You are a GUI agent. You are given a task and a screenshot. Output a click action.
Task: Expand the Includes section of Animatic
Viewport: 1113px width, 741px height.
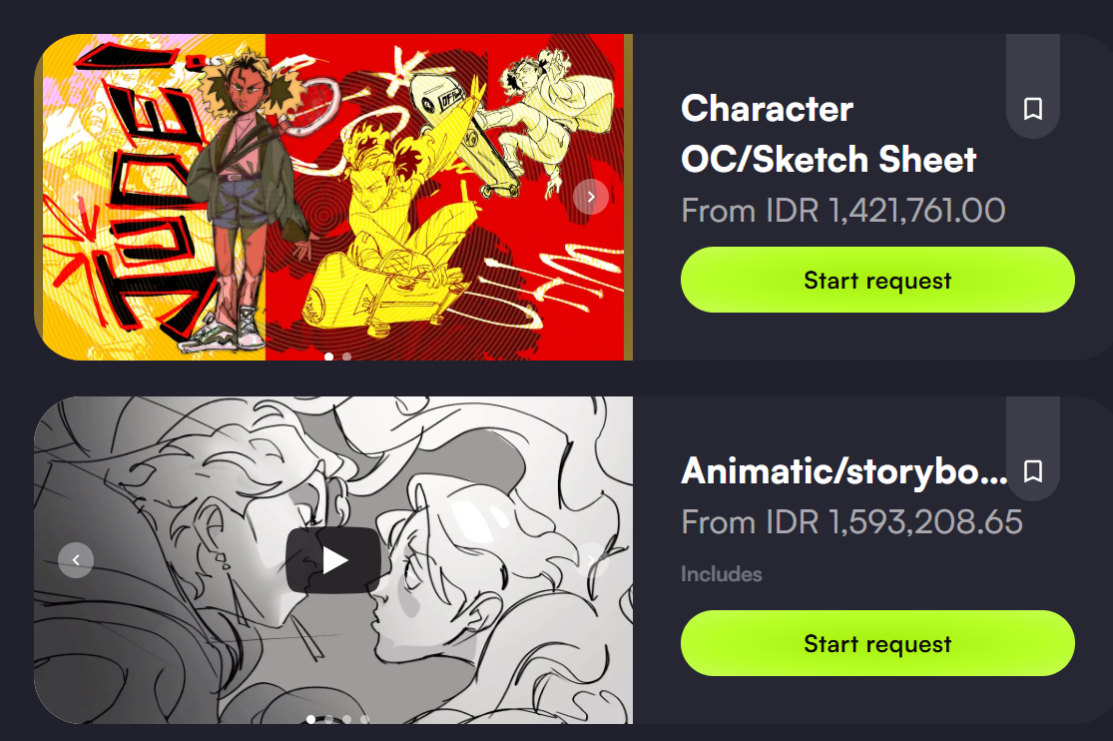tap(721, 574)
